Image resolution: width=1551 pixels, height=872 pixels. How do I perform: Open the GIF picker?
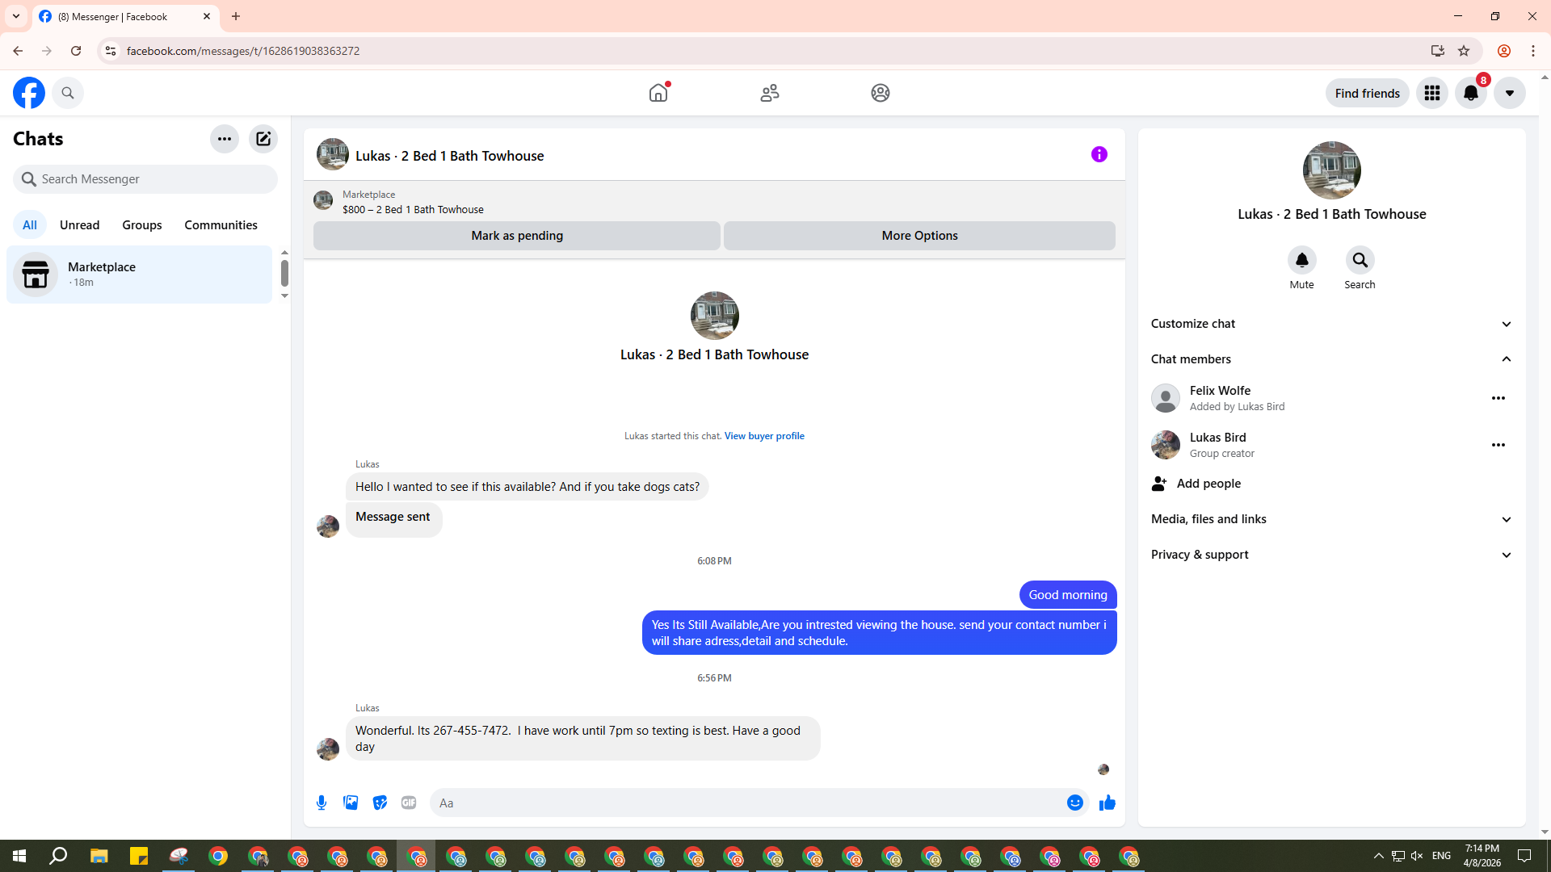409,803
